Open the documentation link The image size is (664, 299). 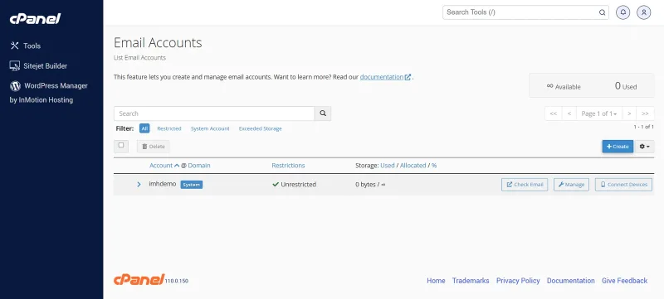coord(385,77)
